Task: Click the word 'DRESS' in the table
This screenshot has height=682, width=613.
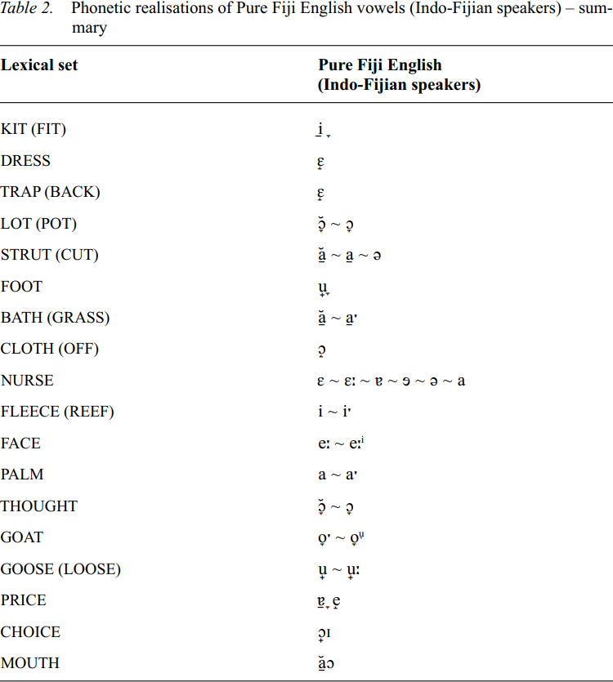Action: coord(26,161)
